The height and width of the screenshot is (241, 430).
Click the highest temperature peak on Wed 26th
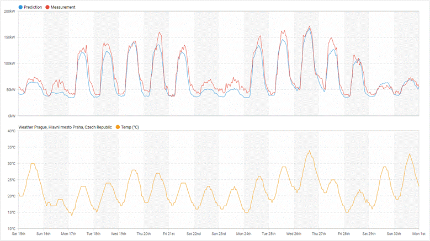click(x=310, y=151)
